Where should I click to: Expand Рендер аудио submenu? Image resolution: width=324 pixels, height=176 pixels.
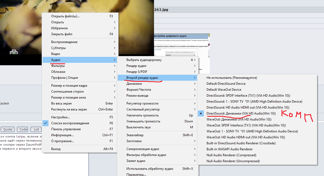[158, 66]
